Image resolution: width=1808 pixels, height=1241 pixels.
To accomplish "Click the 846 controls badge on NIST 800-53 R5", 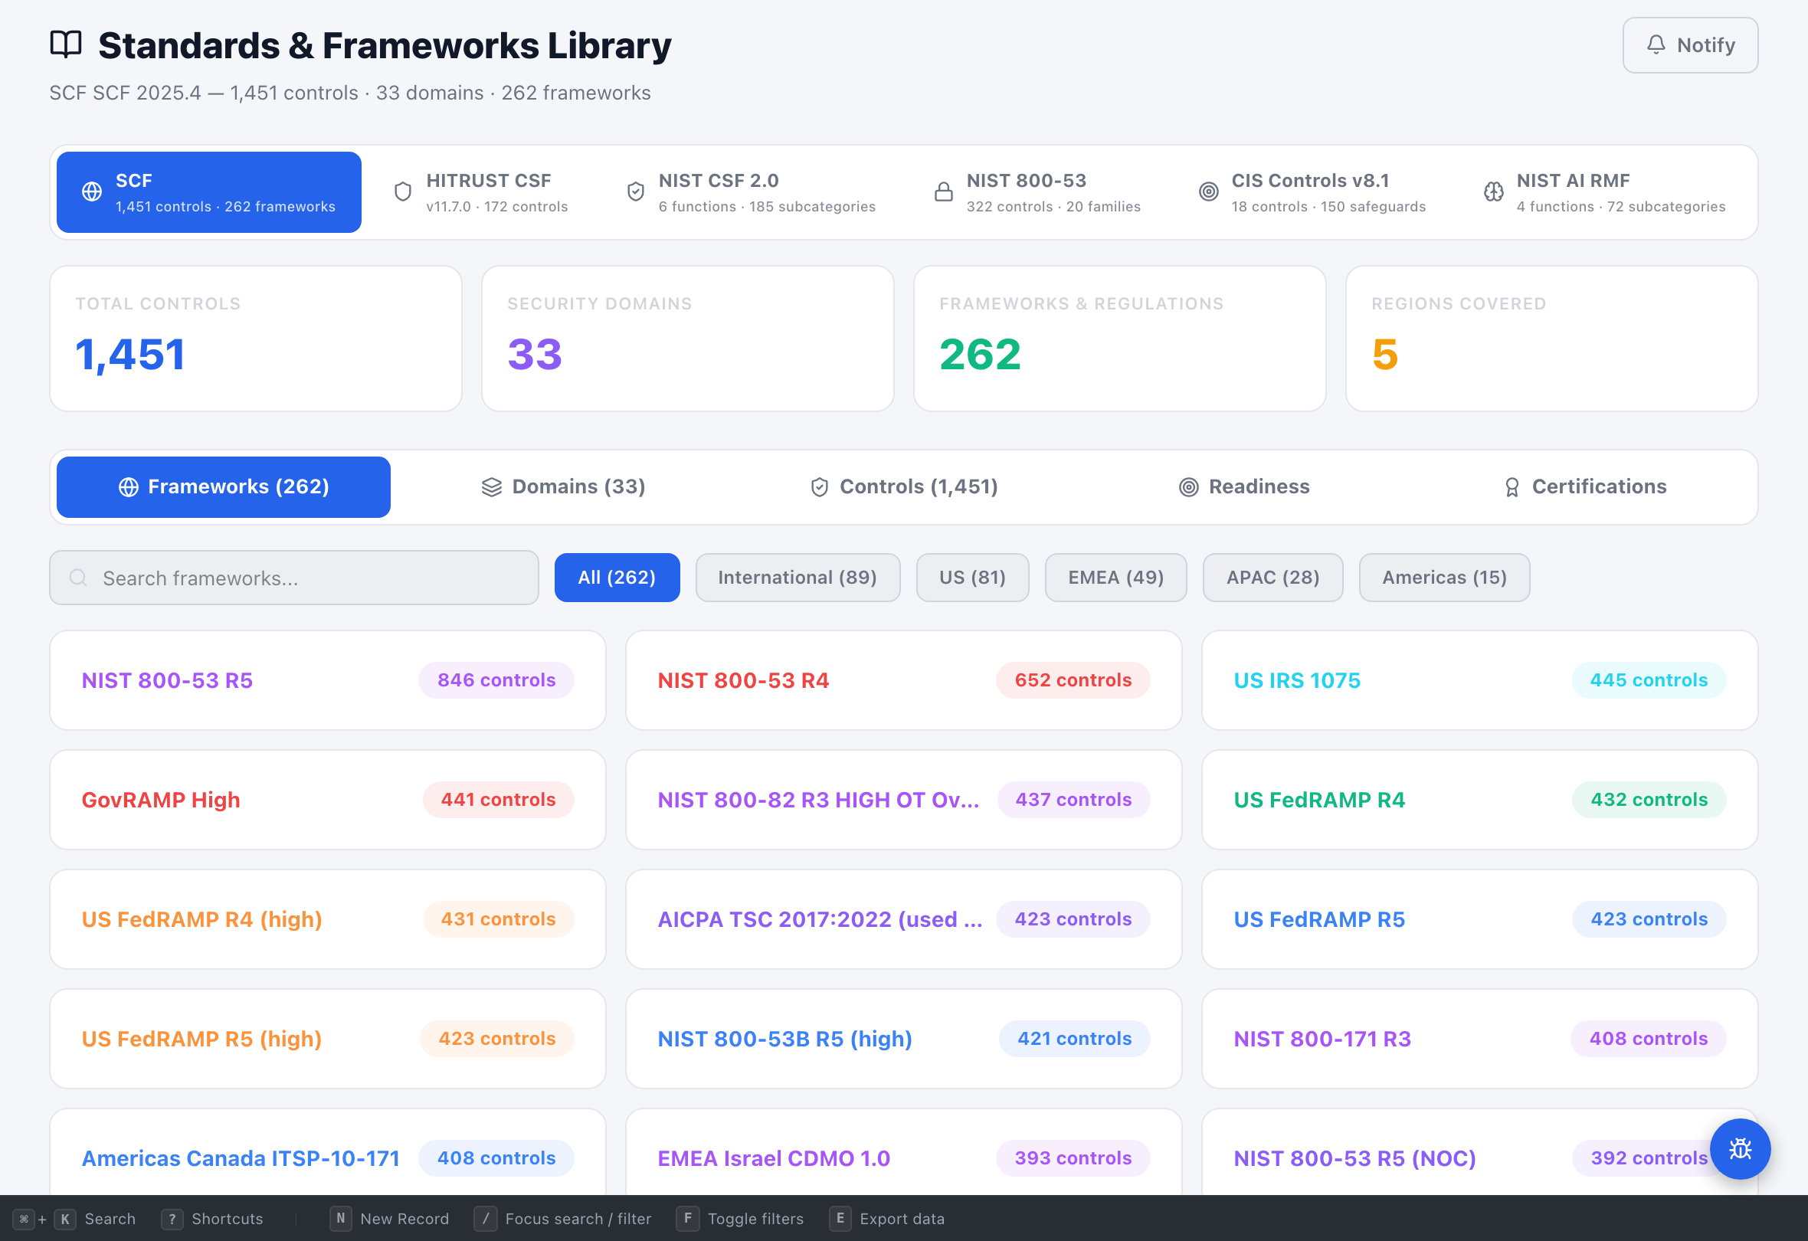I will tap(496, 679).
